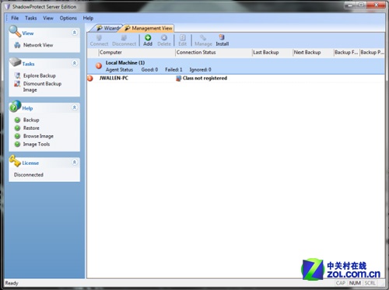The width and height of the screenshot is (389, 290).
Task: Click the Dismount Backup Image icon
Action: 17,84
